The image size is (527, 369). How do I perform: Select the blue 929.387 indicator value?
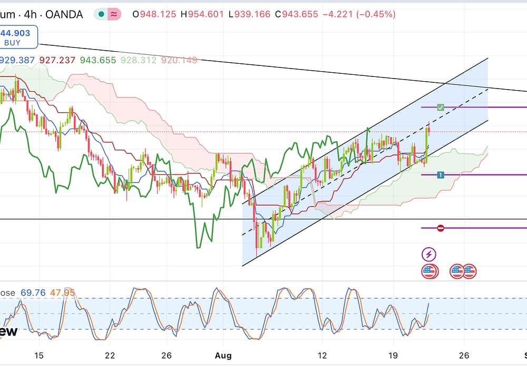click(17, 61)
